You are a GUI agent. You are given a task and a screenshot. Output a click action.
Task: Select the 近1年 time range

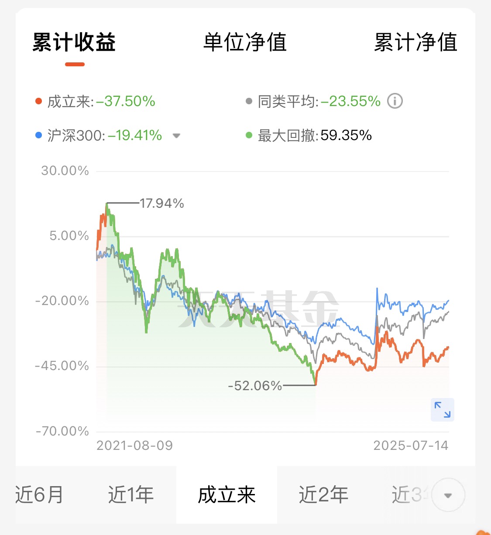point(131,495)
